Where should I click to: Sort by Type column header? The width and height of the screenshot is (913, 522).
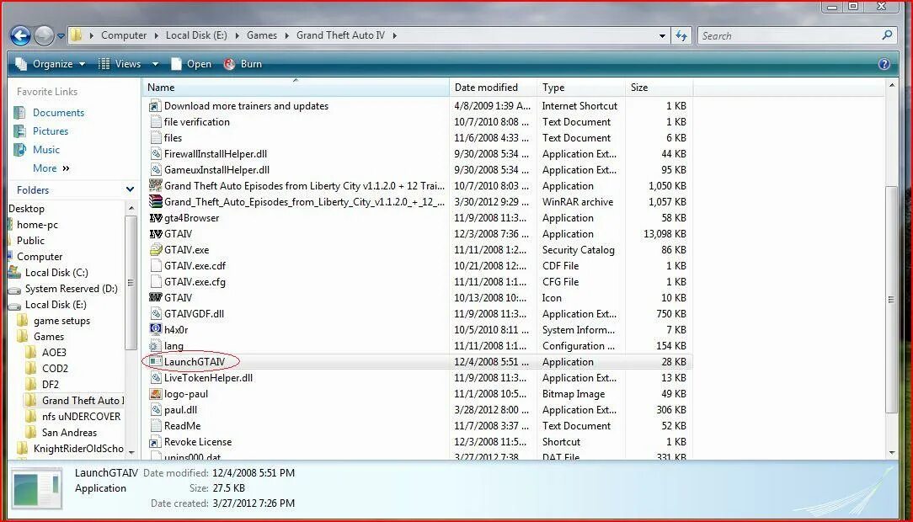581,88
